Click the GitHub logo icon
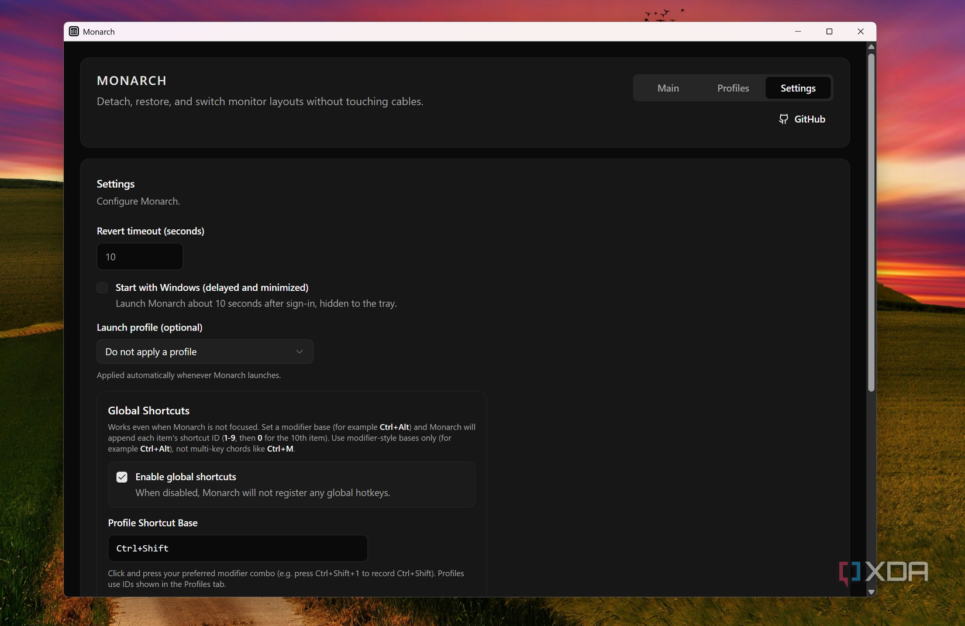 pyautogui.click(x=784, y=119)
